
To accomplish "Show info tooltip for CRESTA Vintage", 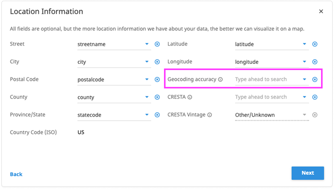I will (x=209, y=115).
